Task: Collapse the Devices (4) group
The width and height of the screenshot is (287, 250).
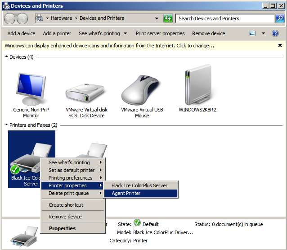Action: click(x=7, y=57)
